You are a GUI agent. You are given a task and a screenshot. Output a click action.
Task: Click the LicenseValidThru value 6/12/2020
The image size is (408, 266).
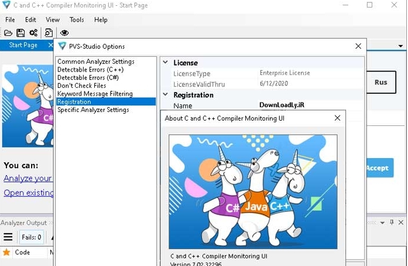click(274, 84)
